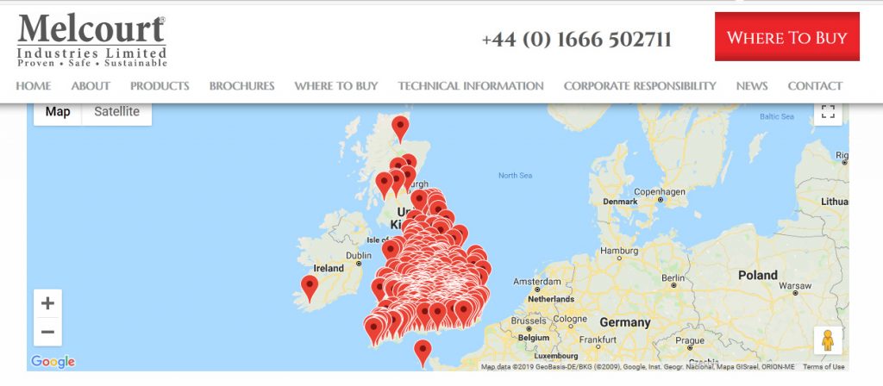
Task: Select the map pin in southwest Ireland
Action: tap(310, 288)
